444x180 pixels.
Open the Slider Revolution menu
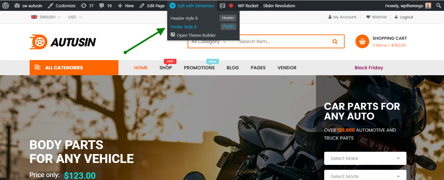279,6
